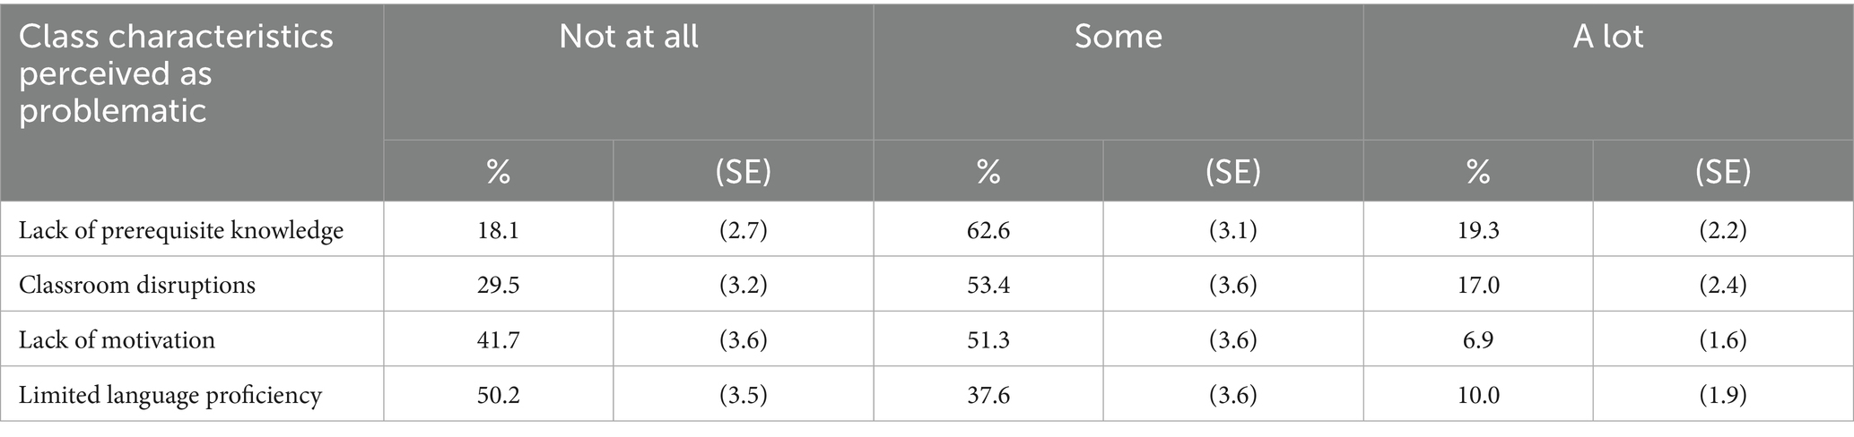Click the 41.7 cell for lack of motivation
Image resolution: width=1854 pixels, height=437 pixels.
(498, 340)
